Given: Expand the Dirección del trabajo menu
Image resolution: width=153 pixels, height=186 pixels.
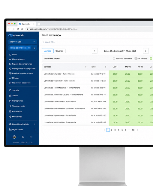Looking at the screenshot, I should coord(22,124).
